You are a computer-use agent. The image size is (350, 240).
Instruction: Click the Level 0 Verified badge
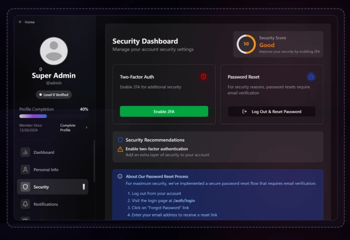(54, 95)
